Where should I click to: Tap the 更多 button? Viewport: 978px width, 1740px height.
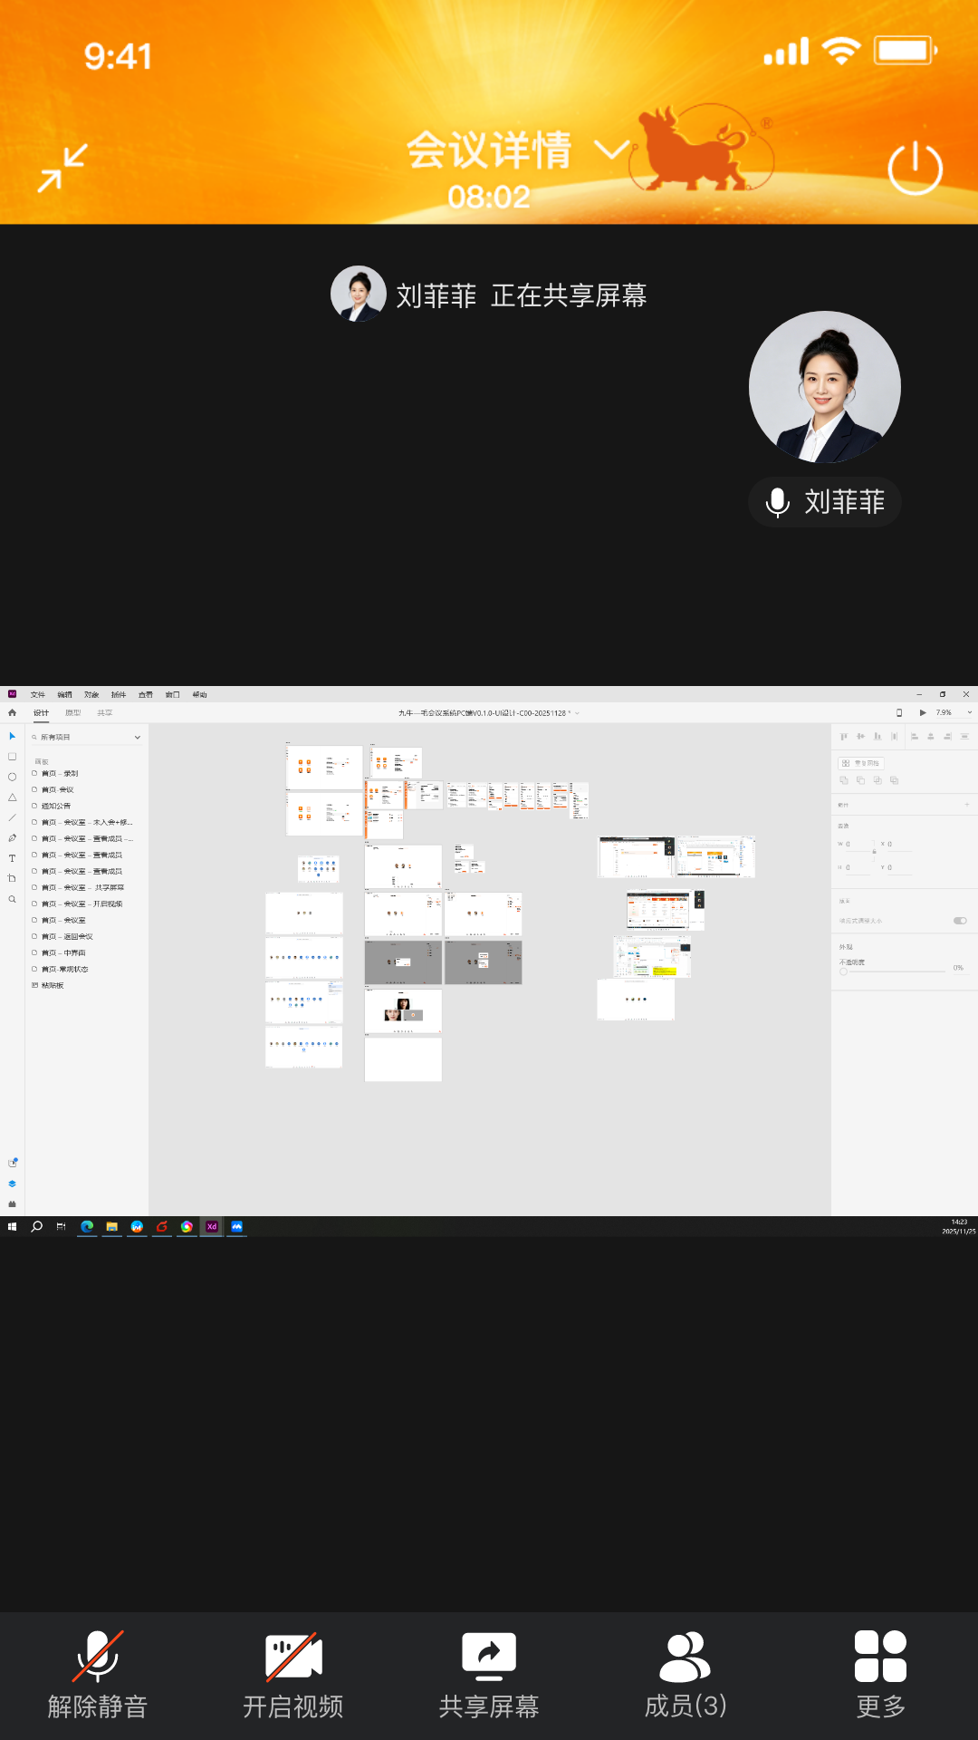[881, 1675]
